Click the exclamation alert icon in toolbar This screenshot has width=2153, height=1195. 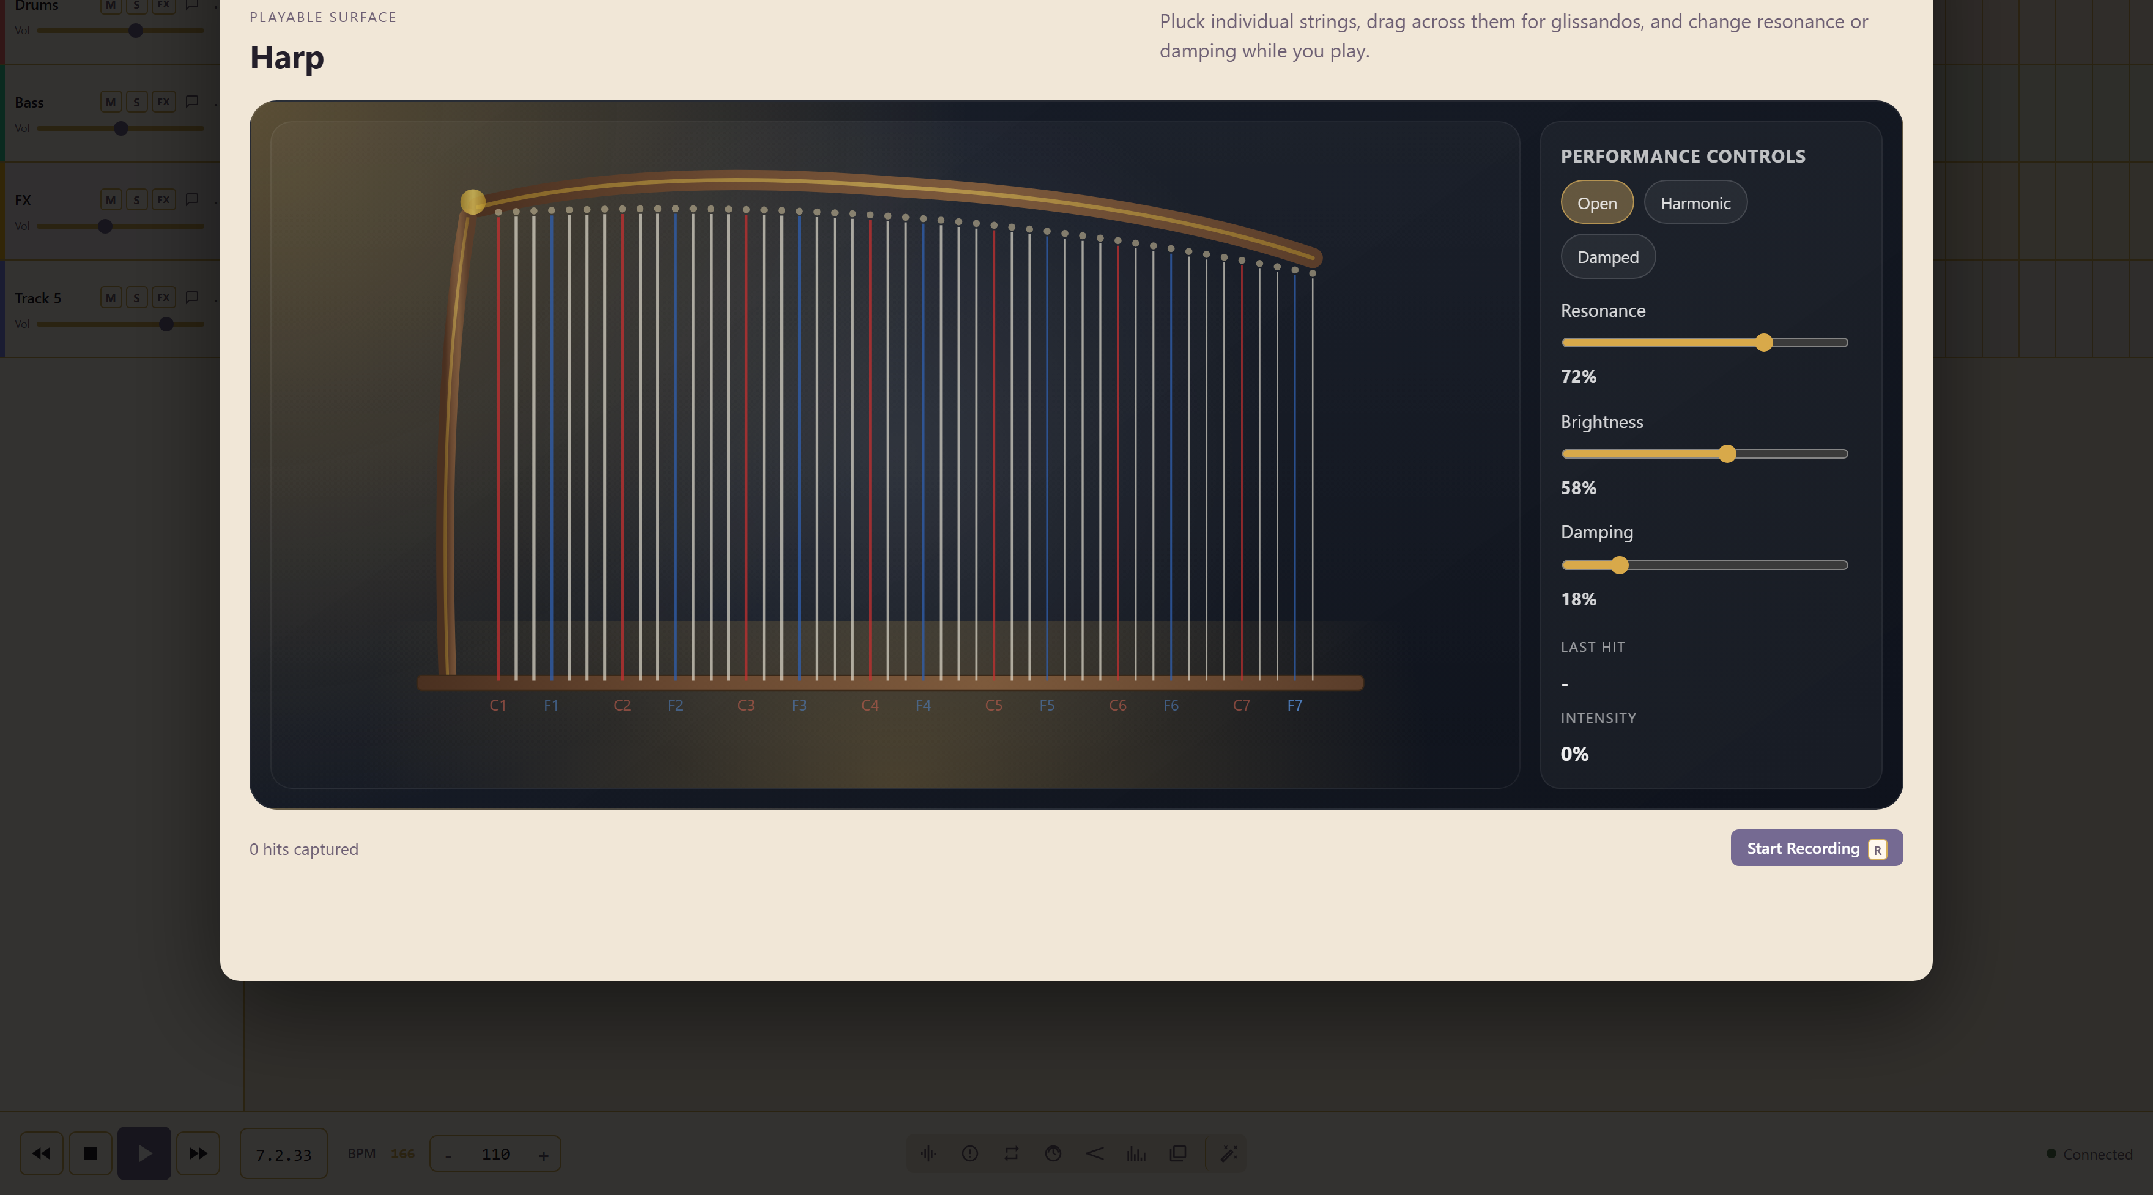(x=969, y=1153)
